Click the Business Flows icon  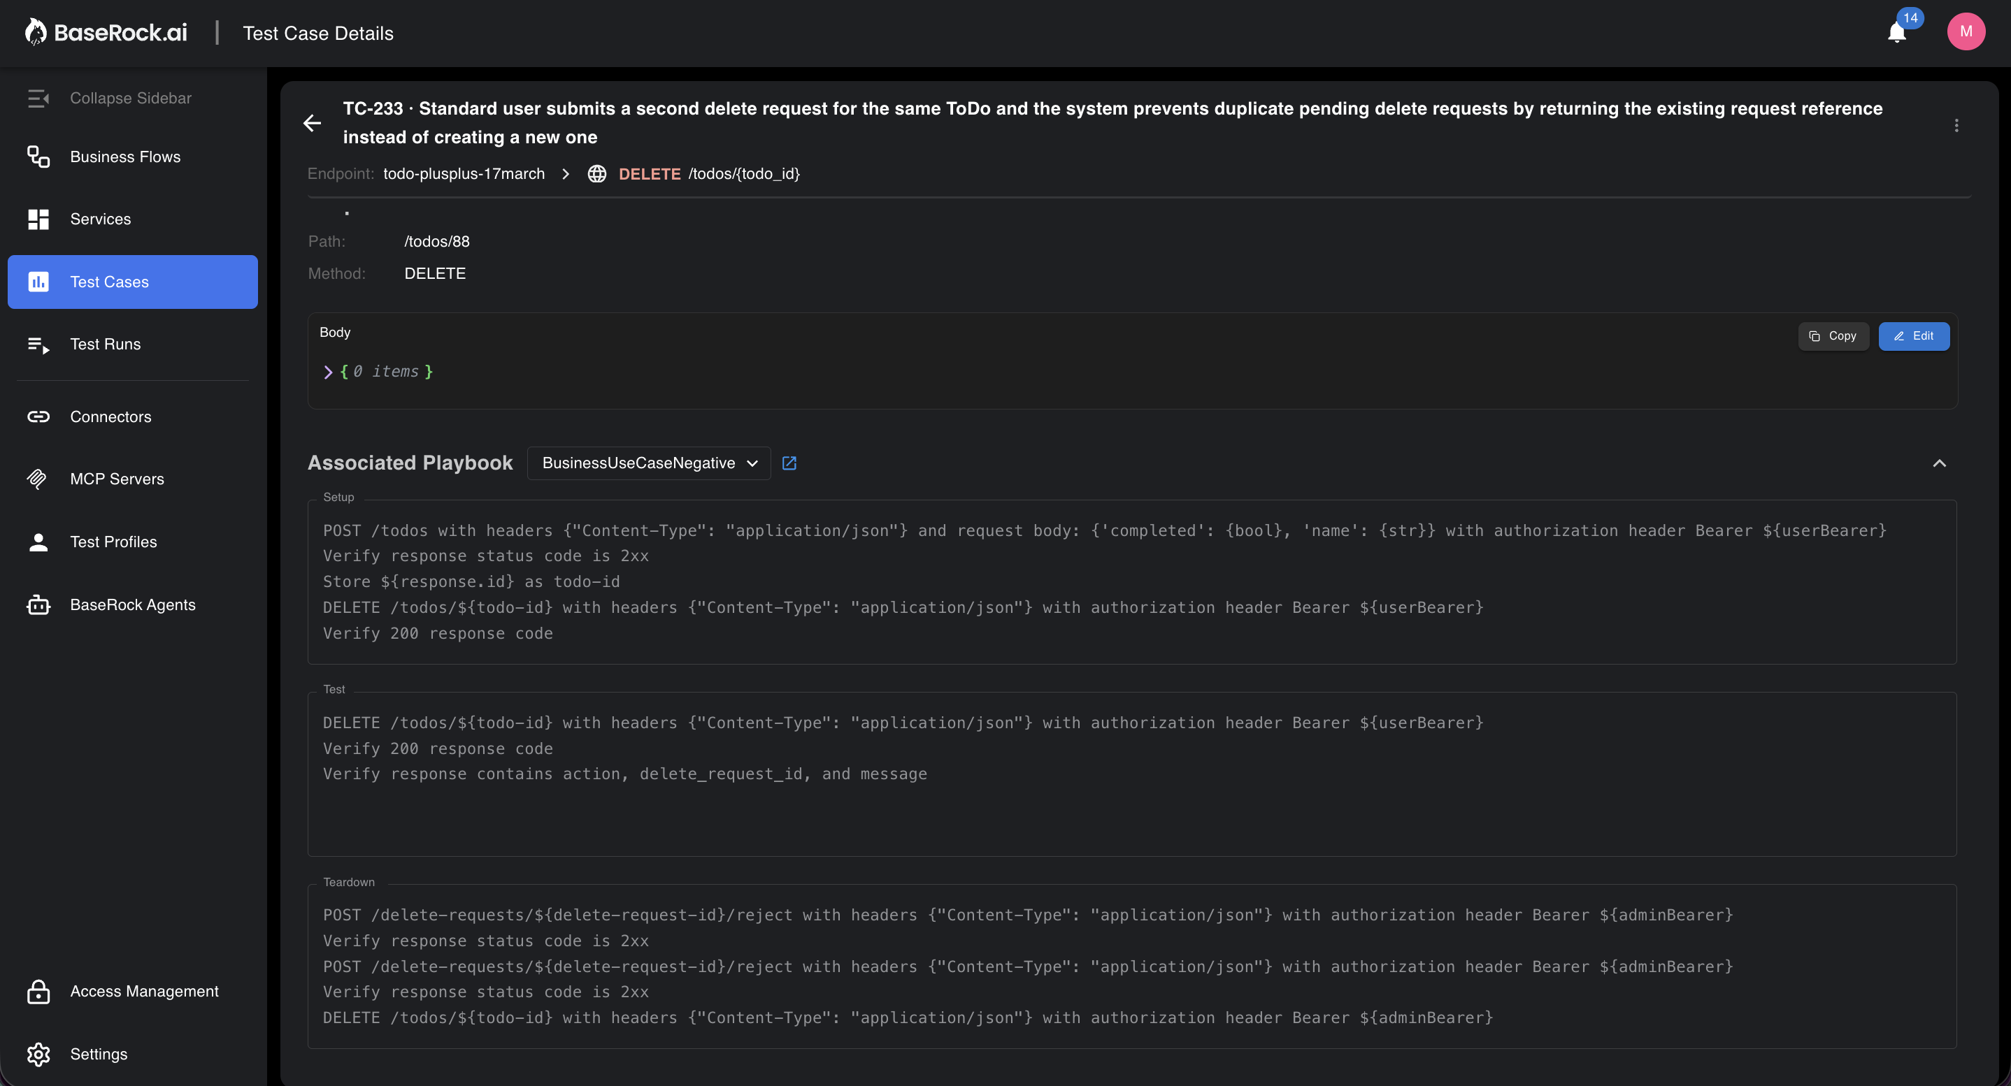point(38,157)
